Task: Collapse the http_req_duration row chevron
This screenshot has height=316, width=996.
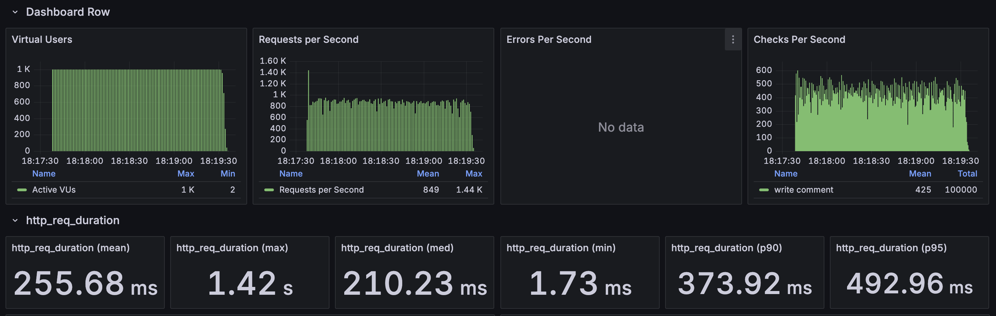Action: 15,221
